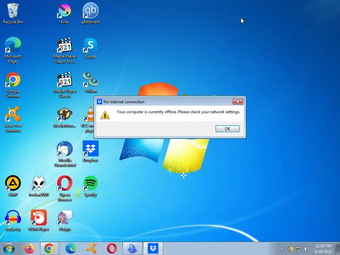Select the Dropbox desktop shortcut
This screenshot has width=340, height=255.
point(90,151)
